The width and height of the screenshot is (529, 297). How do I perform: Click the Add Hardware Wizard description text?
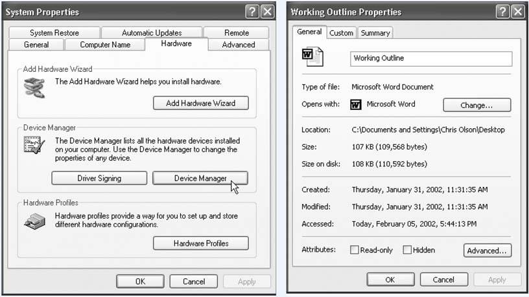click(x=138, y=82)
